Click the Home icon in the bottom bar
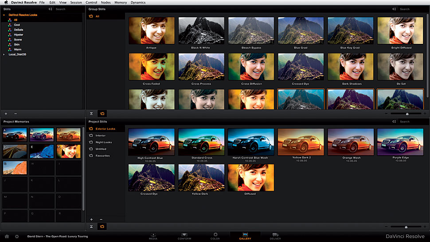The height and width of the screenshot is (242, 430). (7, 237)
